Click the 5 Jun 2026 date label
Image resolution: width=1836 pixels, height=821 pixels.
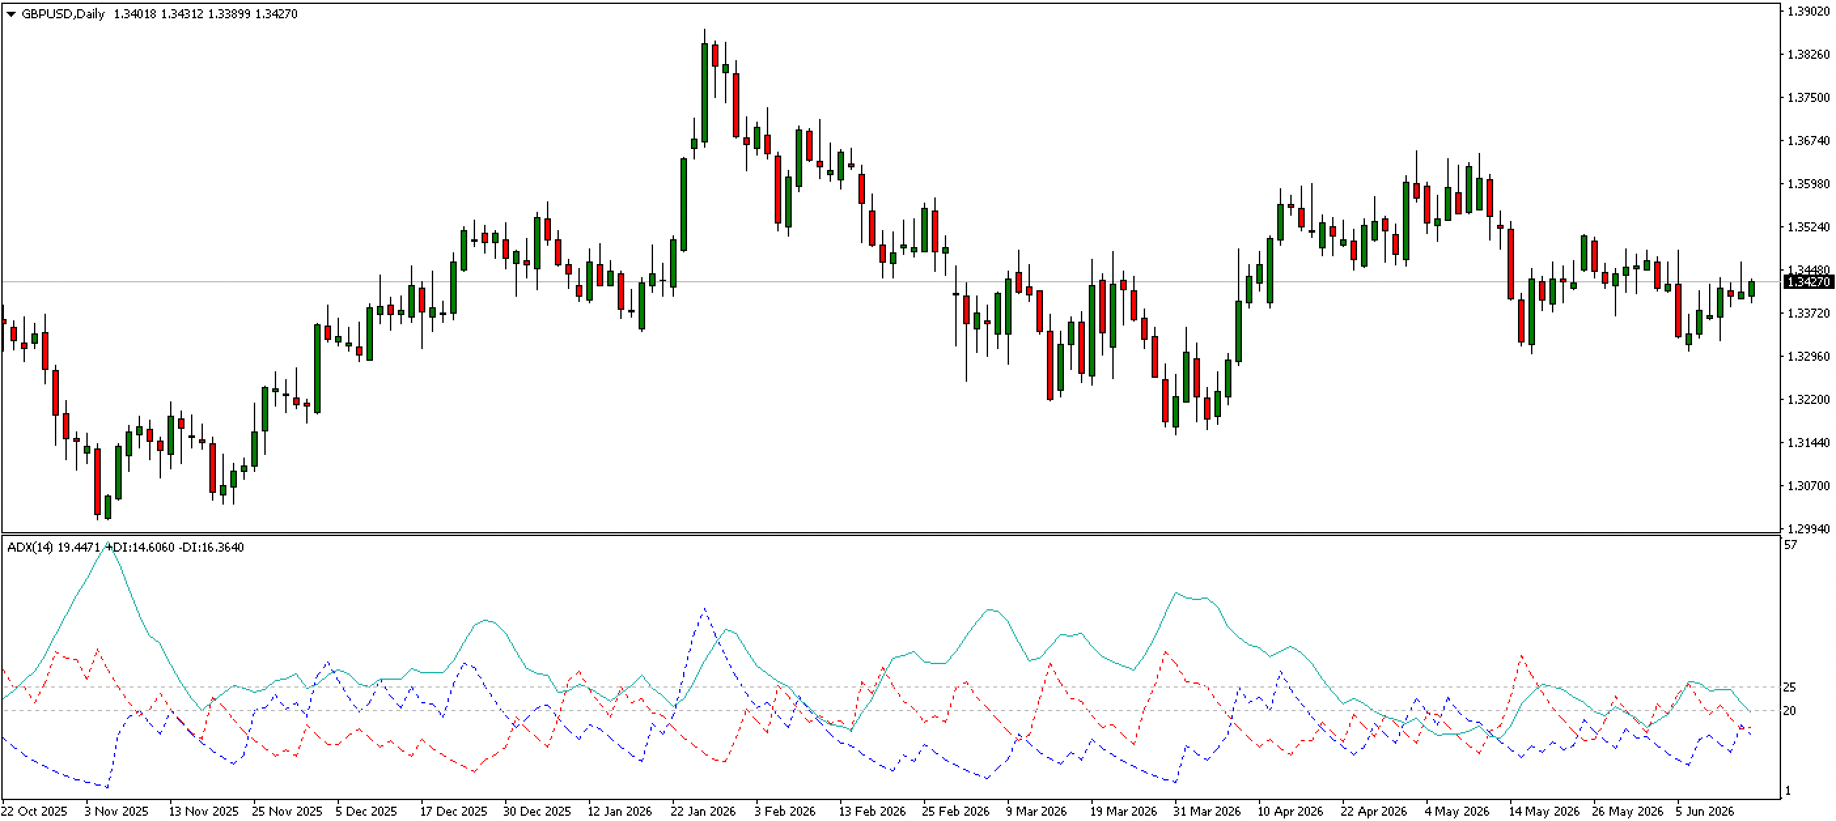pos(1705,812)
